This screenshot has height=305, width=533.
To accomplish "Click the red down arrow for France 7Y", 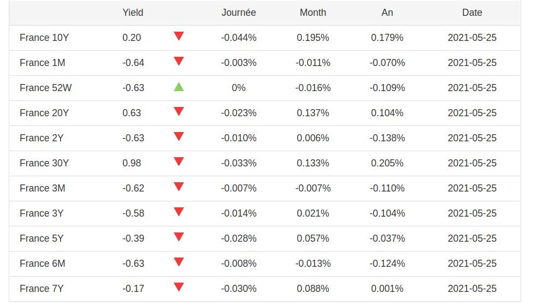I will (x=179, y=288).
